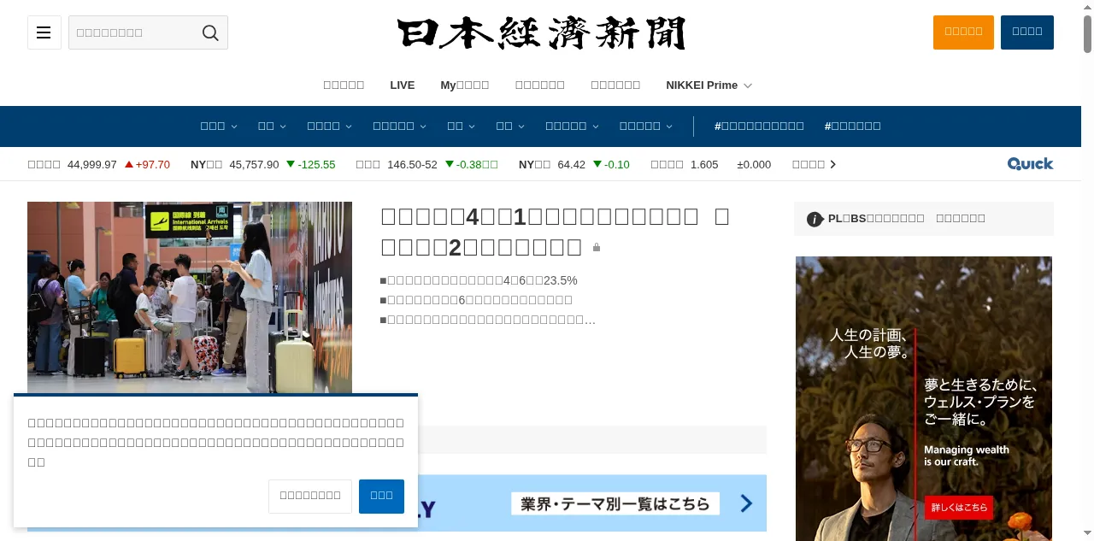Expand the NIKKEI Prime dropdown
This screenshot has width=1094, height=541.
pos(709,85)
